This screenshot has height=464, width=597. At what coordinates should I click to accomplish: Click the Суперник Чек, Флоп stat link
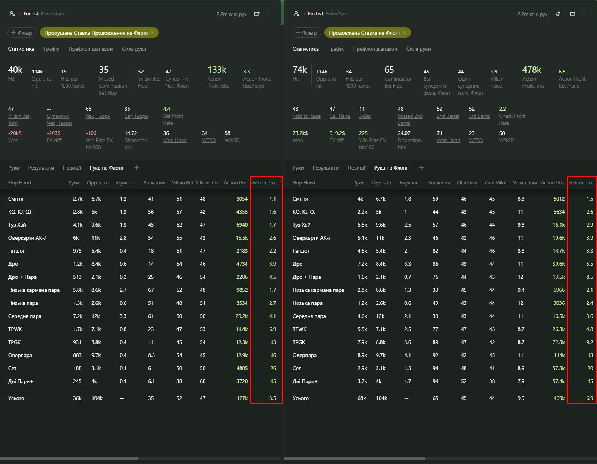pyautogui.click(x=177, y=82)
